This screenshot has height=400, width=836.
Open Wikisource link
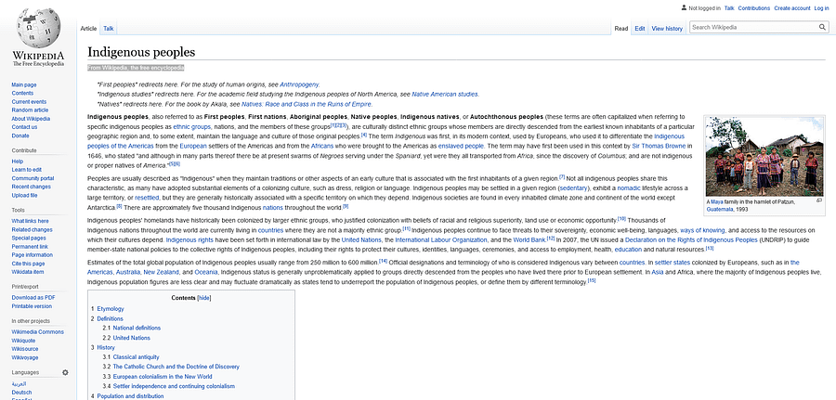[x=25, y=349]
